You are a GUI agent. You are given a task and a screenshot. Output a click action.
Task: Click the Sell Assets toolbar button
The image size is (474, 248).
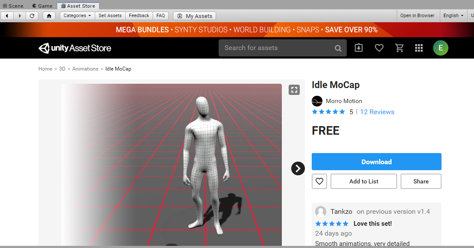(110, 16)
